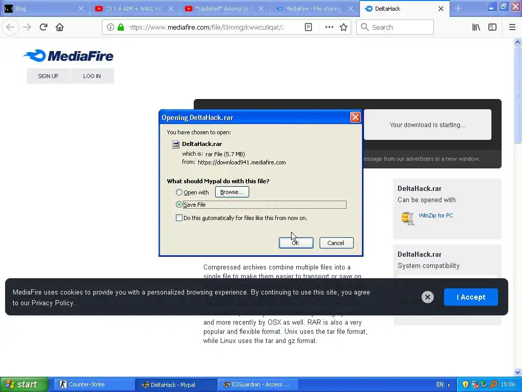Close the Blog tab

coord(81,9)
